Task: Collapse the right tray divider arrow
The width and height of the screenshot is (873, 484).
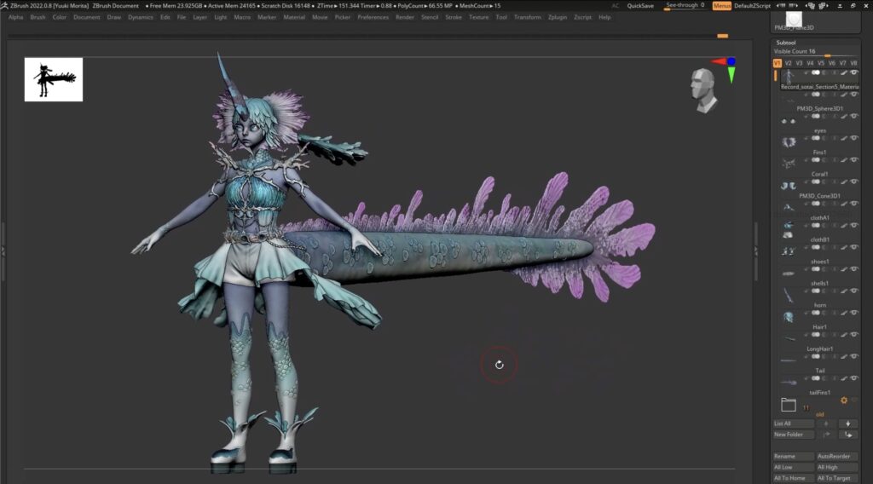Action: (x=755, y=251)
